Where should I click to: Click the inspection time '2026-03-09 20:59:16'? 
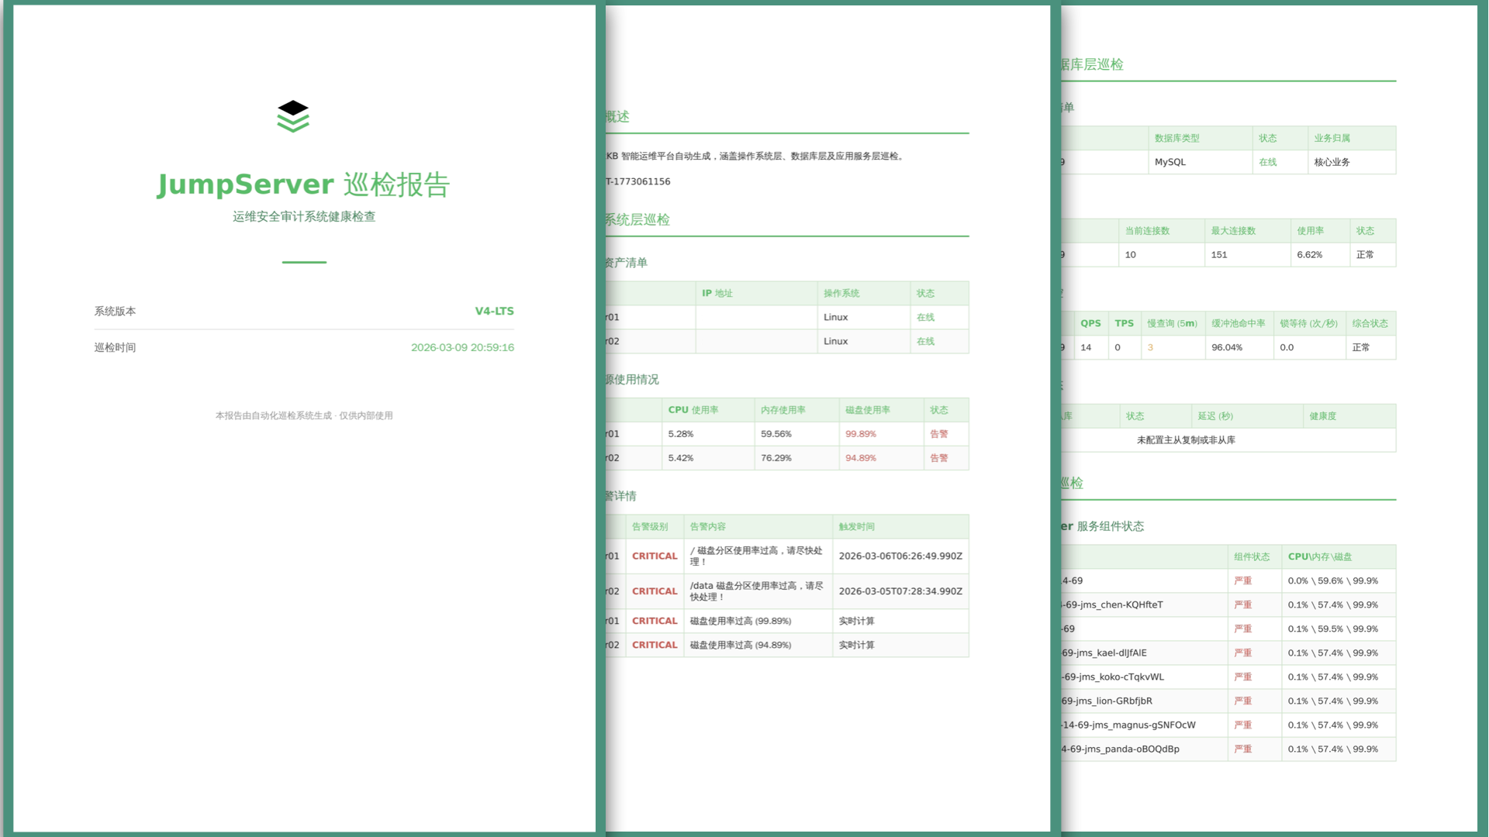click(x=462, y=347)
